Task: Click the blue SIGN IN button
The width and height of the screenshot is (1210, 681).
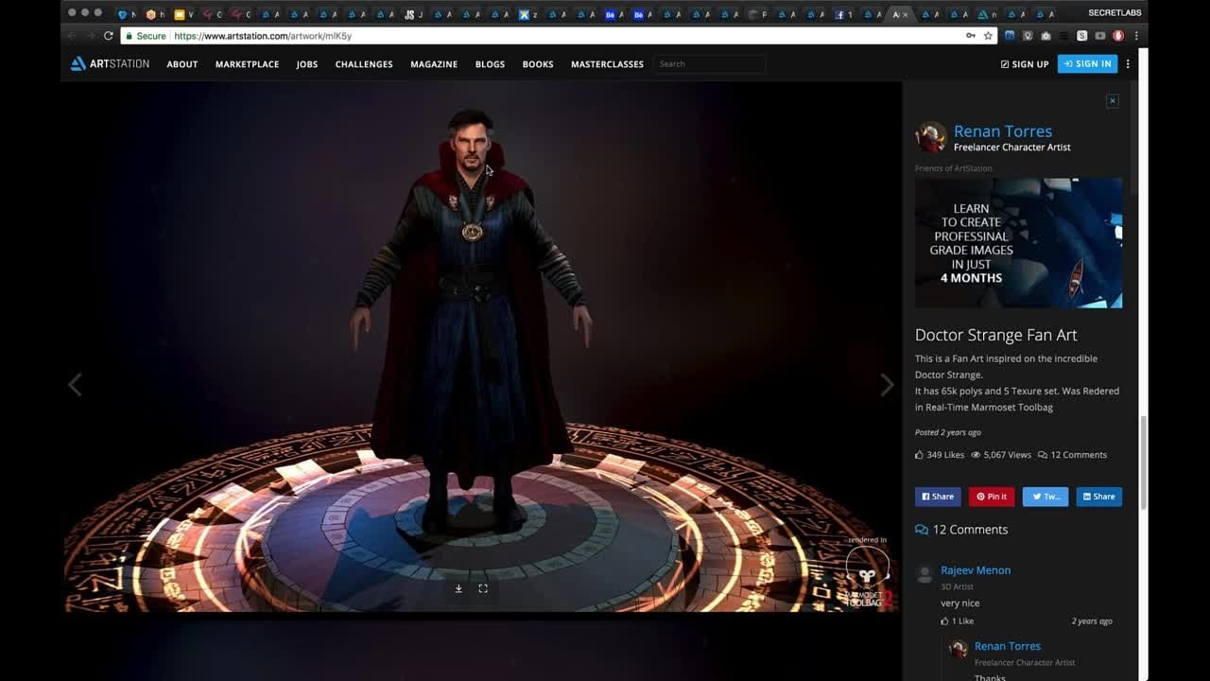Action: pos(1087,63)
